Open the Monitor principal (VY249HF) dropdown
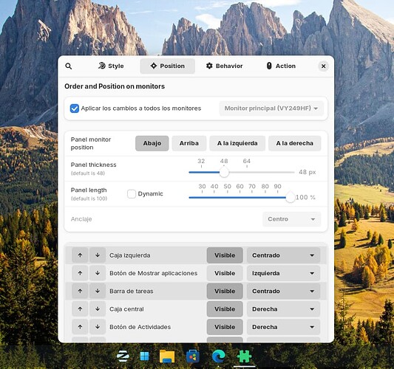This screenshot has width=394, height=369. click(271, 108)
